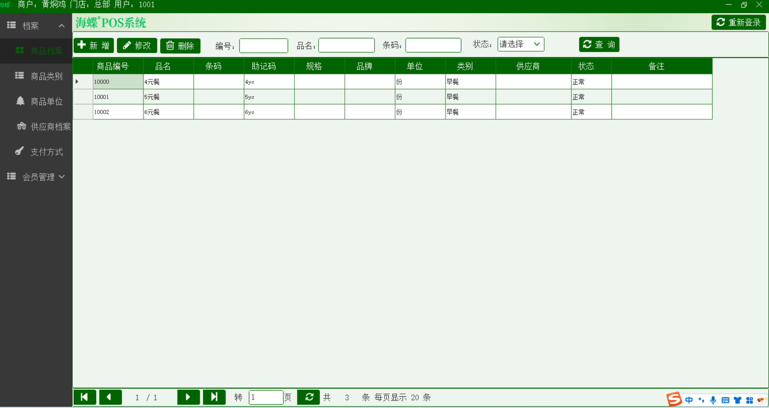
Task: Click the 删除 trash delete button
Action: pyautogui.click(x=180, y=46)
